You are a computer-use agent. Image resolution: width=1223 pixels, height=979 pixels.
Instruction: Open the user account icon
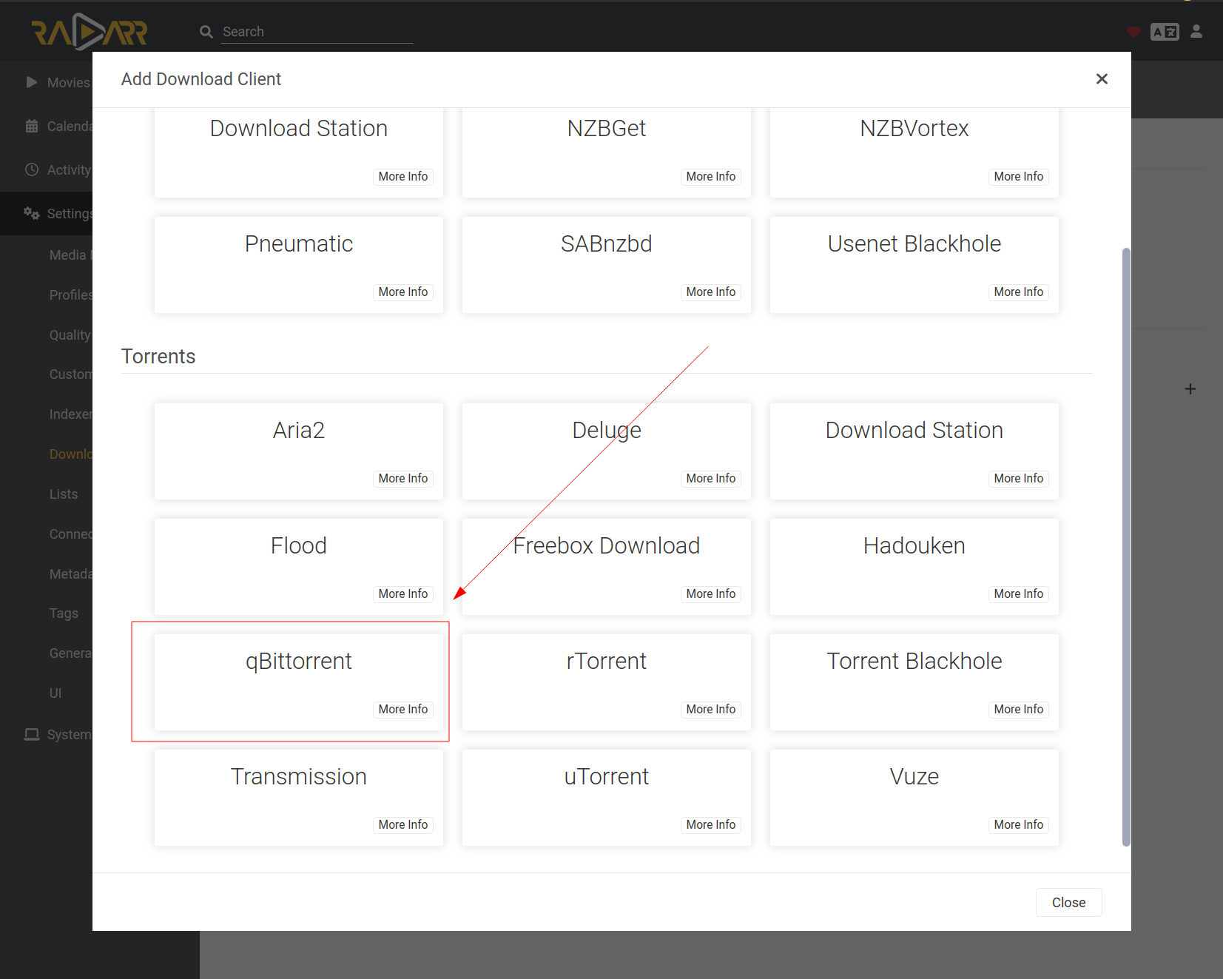pos(1196,31)
